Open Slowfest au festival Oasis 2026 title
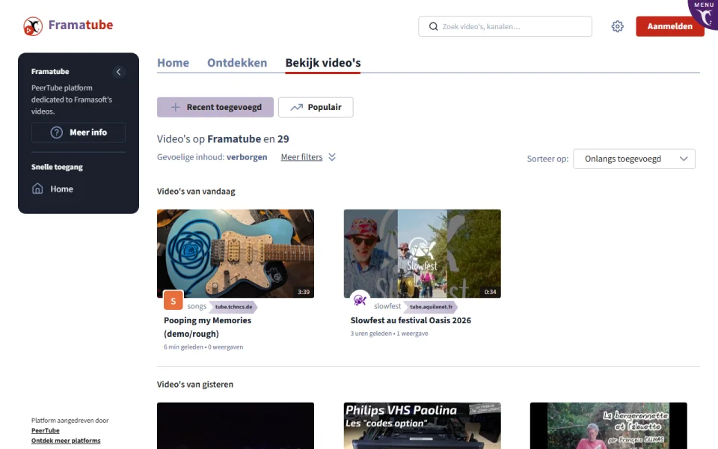This screenshot has height=449, width=718. tap(411, 320)
